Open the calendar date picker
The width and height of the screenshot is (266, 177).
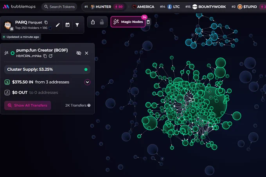67,25
